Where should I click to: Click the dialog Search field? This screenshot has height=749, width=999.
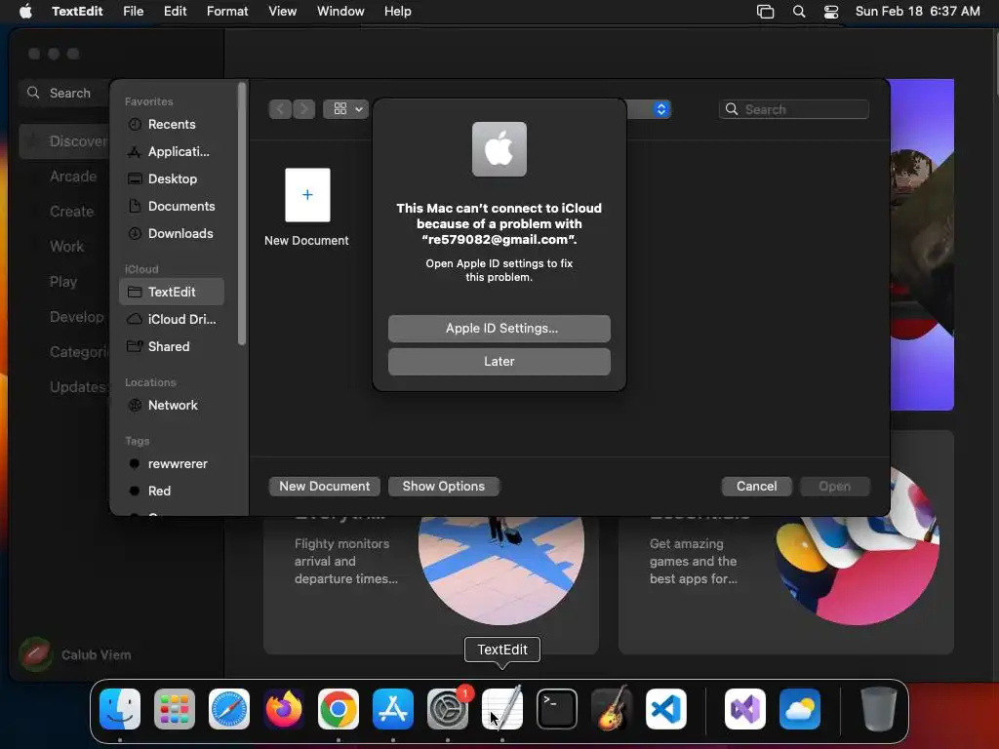(x=794, y=109)
